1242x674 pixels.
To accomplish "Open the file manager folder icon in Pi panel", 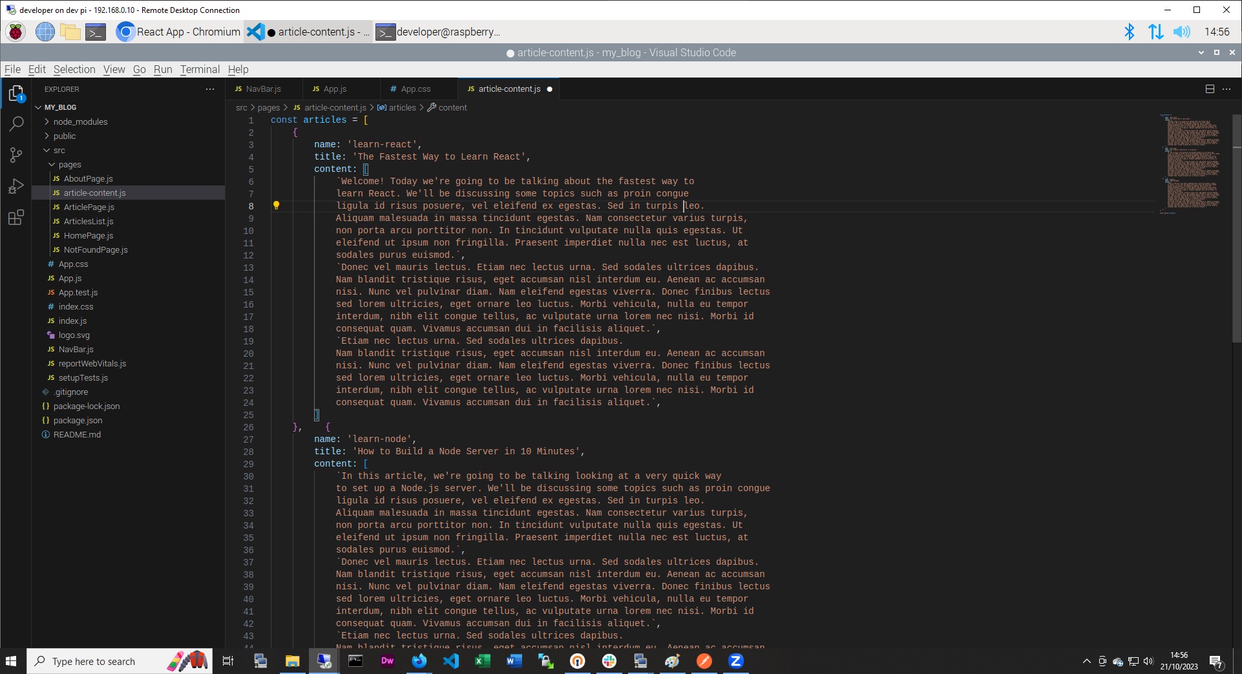I will [70, 32].
